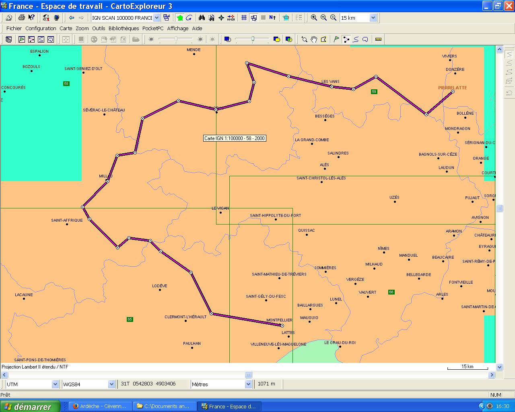The width and height of the screenshot is (515, 412).
Task: Click the contour list icon in lower toolbar
Action: pos(51,39)
